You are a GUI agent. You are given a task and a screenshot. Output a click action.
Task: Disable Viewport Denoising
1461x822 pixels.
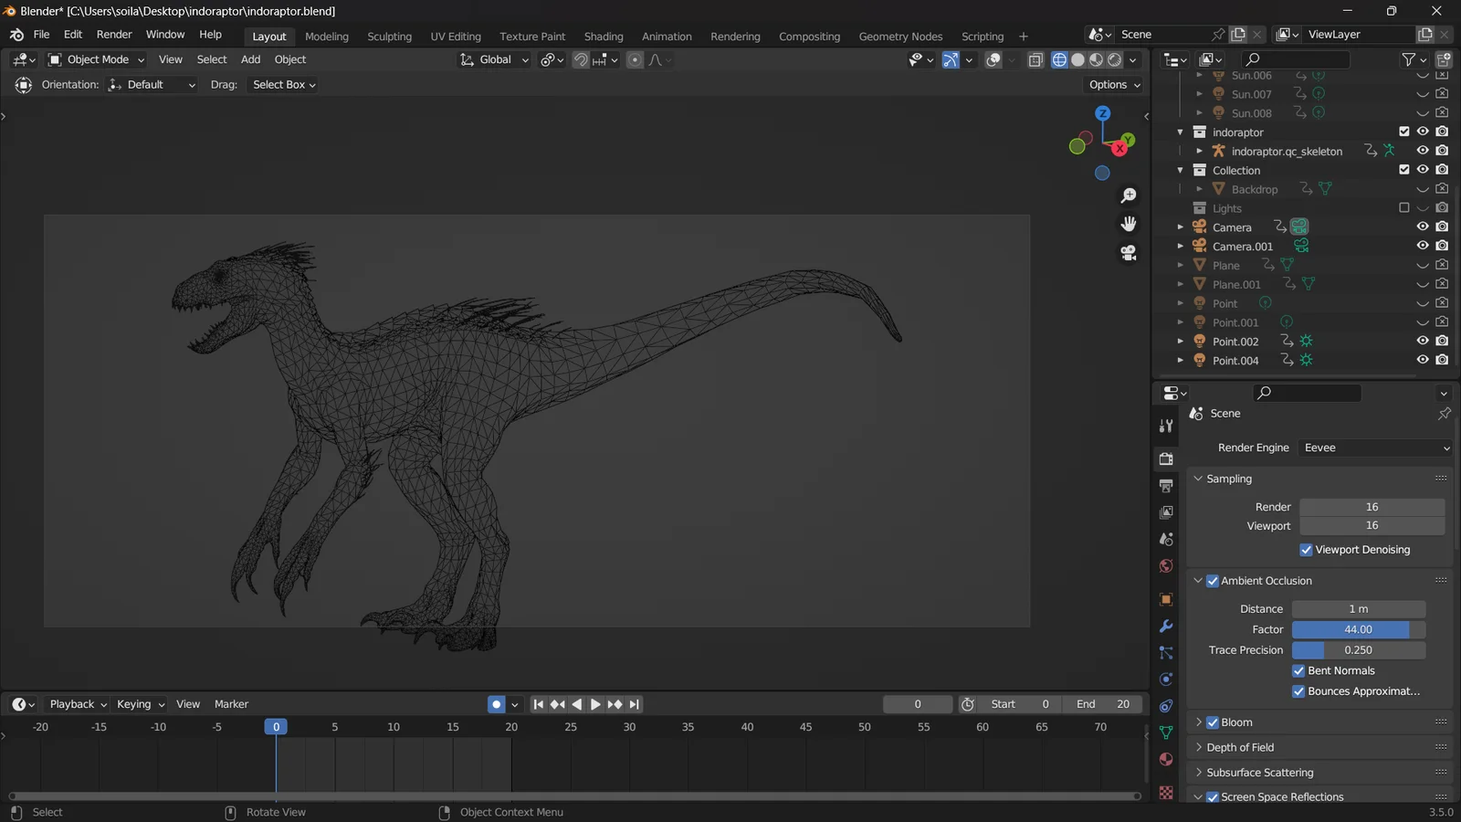pos(1306,549)
